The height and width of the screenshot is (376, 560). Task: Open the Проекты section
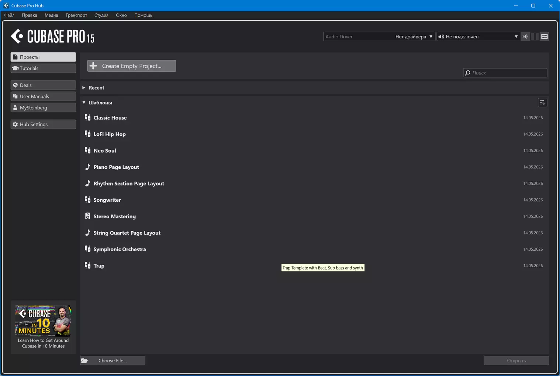43,57
